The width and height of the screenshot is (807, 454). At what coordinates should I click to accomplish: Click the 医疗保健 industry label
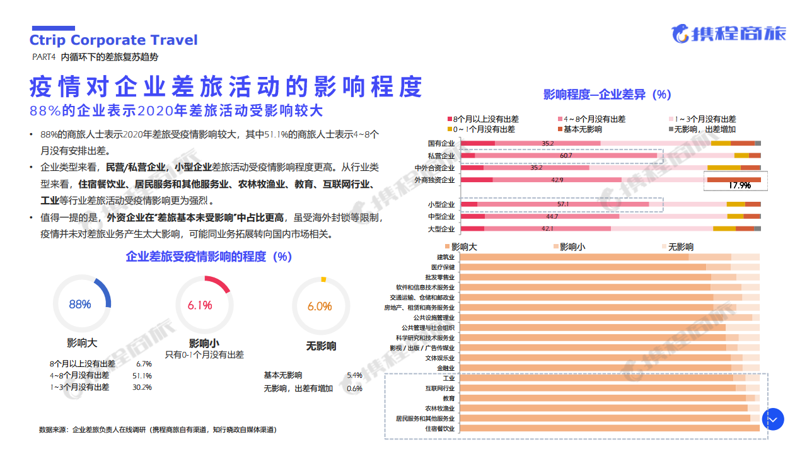click(443, 267)
